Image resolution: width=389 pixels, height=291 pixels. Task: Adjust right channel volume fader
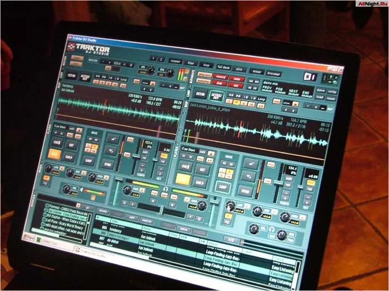pyautogui.click(x=215, y=202)
